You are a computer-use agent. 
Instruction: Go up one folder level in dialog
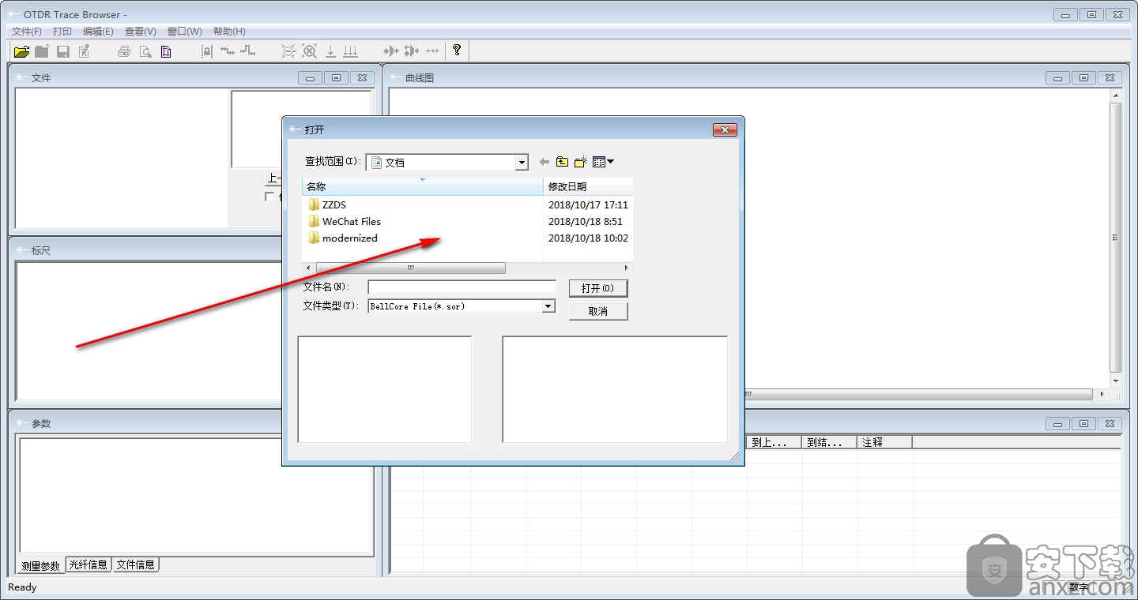point(562,162)
